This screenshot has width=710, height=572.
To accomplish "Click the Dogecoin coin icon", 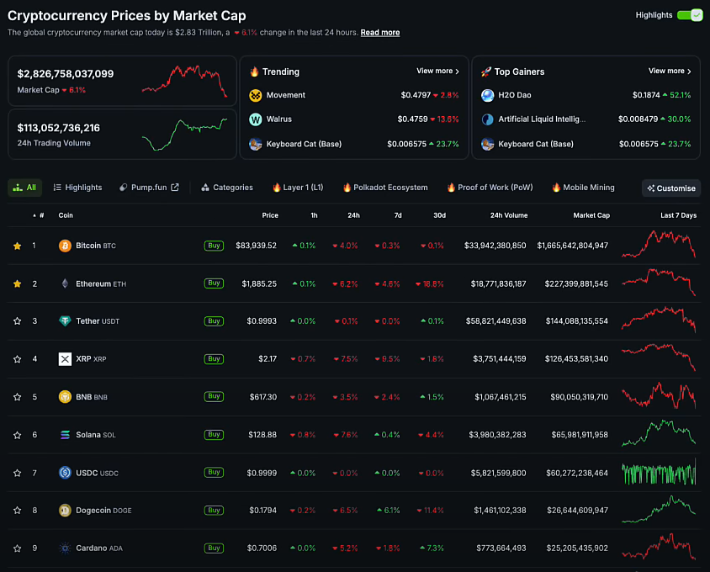I will [x=65, y=511].
